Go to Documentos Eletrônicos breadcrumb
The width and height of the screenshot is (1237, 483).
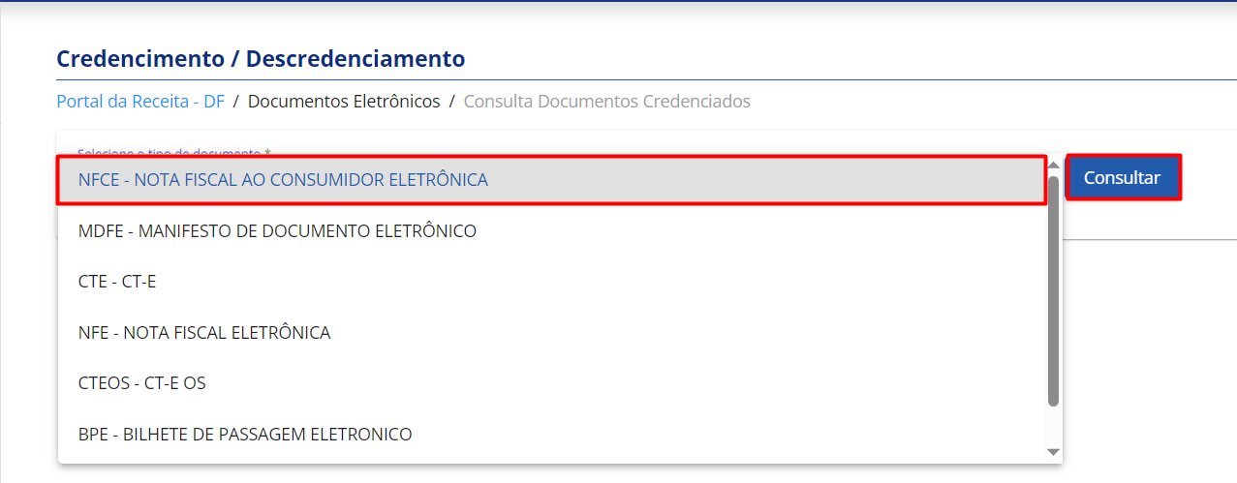(x=344, y=102)
